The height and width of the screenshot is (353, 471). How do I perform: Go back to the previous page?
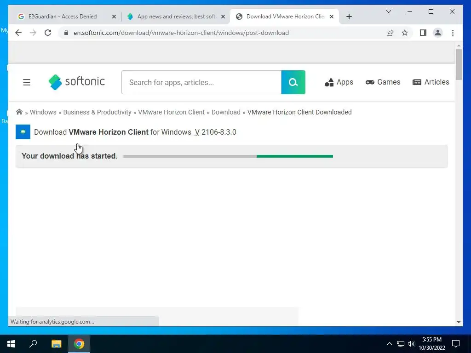point(18,33)
